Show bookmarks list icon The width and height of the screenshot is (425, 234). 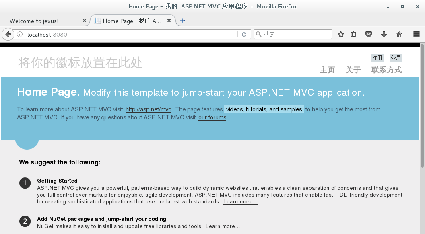pyautogui.click(x=353, y=35)
